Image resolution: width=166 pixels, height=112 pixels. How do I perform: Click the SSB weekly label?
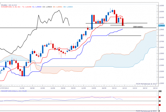[x=138, y=27]
